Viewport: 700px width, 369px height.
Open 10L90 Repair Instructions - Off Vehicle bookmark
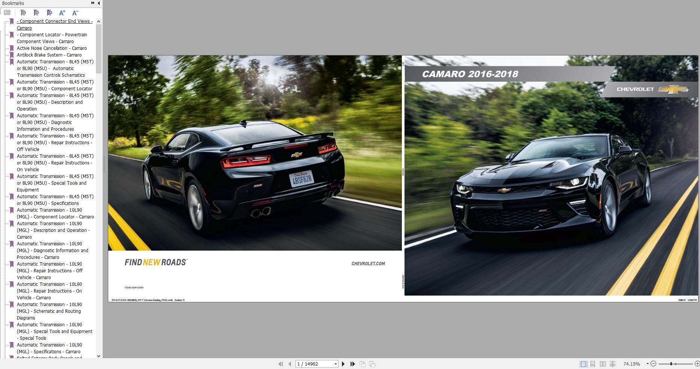tap(50, 271)
